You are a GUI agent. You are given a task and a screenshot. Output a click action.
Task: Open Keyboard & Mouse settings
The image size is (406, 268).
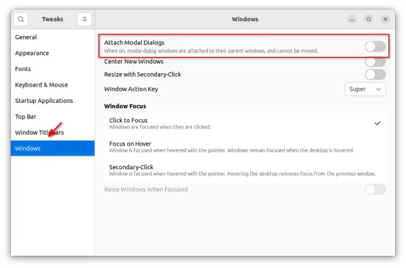coord(53,85)
